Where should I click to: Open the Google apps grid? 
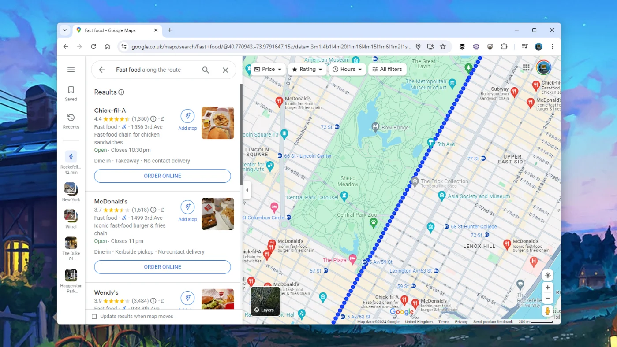(526, 67)
